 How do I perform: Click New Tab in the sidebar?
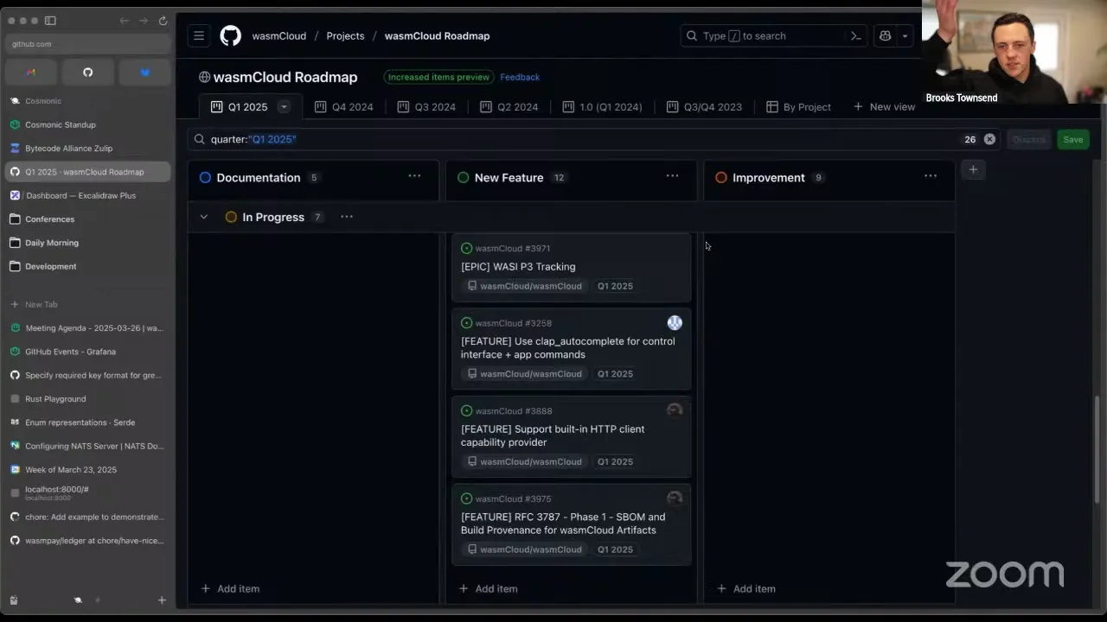click(x=87, y=304)
